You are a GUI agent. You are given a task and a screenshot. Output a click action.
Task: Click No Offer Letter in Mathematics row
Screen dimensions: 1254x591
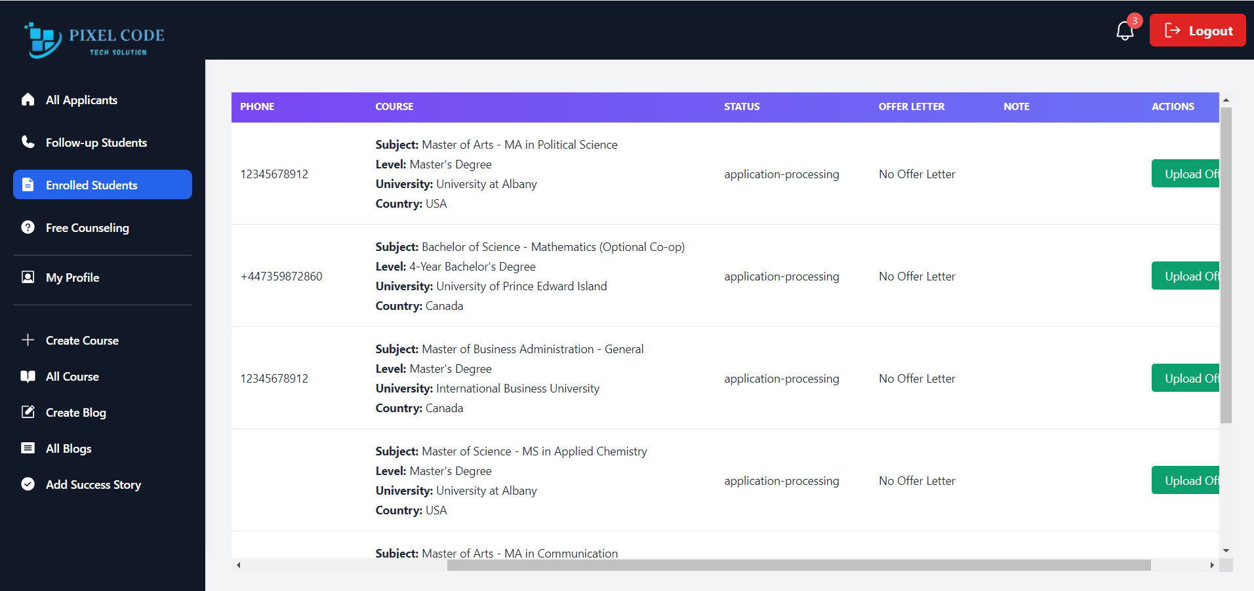tap(917, 276)
